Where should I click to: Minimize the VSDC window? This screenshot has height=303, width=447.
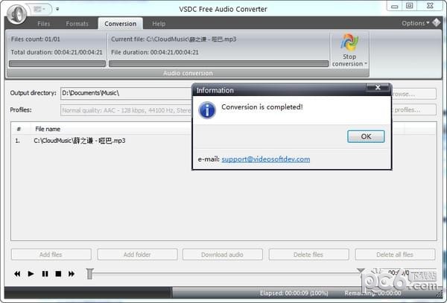pyautogui.click(x=395, y=6)
